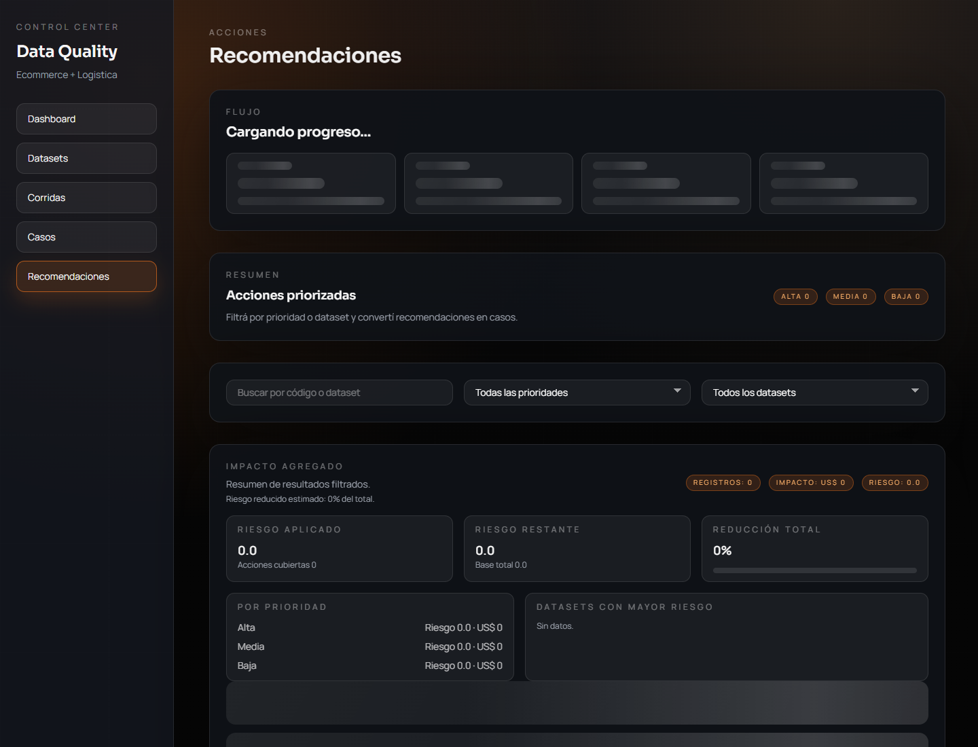Go to the Corridas section
The width and height of the screenshot is (978, 747).
[x=86, y=198]
